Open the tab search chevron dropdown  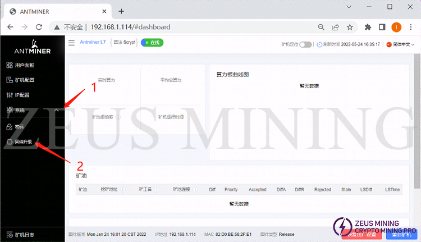click(x=349, y=7)
